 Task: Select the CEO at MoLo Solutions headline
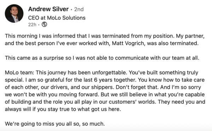click(x=57, y=18)
